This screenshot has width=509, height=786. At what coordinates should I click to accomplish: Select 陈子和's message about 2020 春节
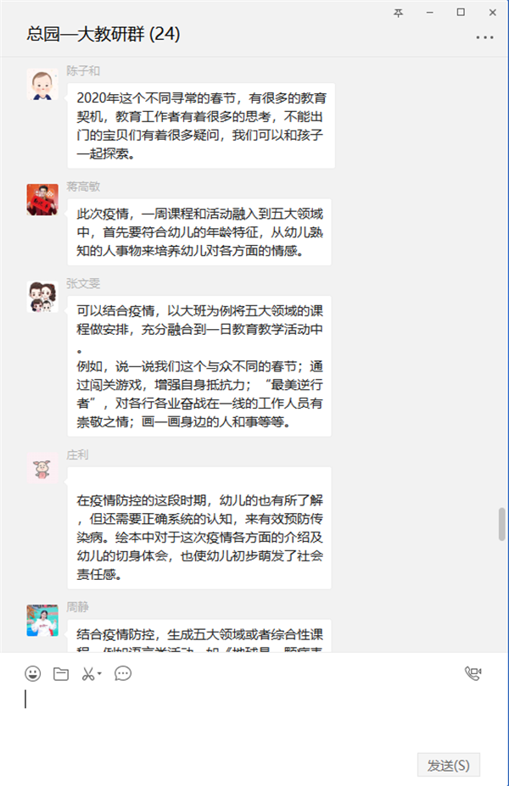(201, 125)
